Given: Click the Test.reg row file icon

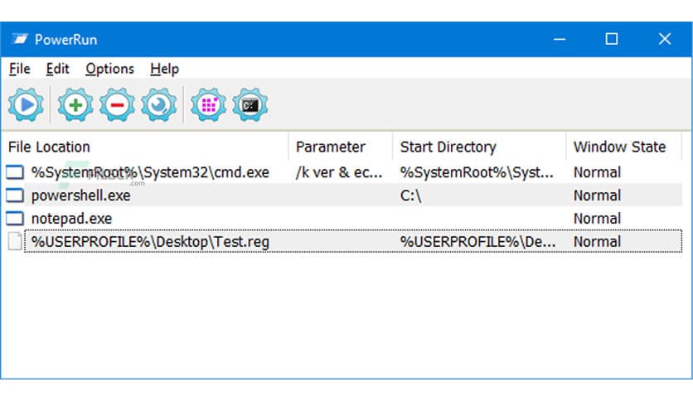Looking at the screenshot, I should [15, 242].
